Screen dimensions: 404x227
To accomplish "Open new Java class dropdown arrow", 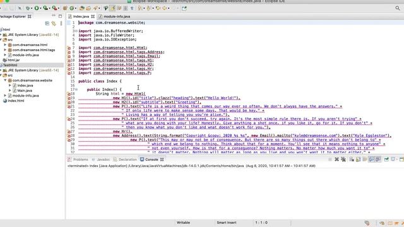I will click(76, 8).
